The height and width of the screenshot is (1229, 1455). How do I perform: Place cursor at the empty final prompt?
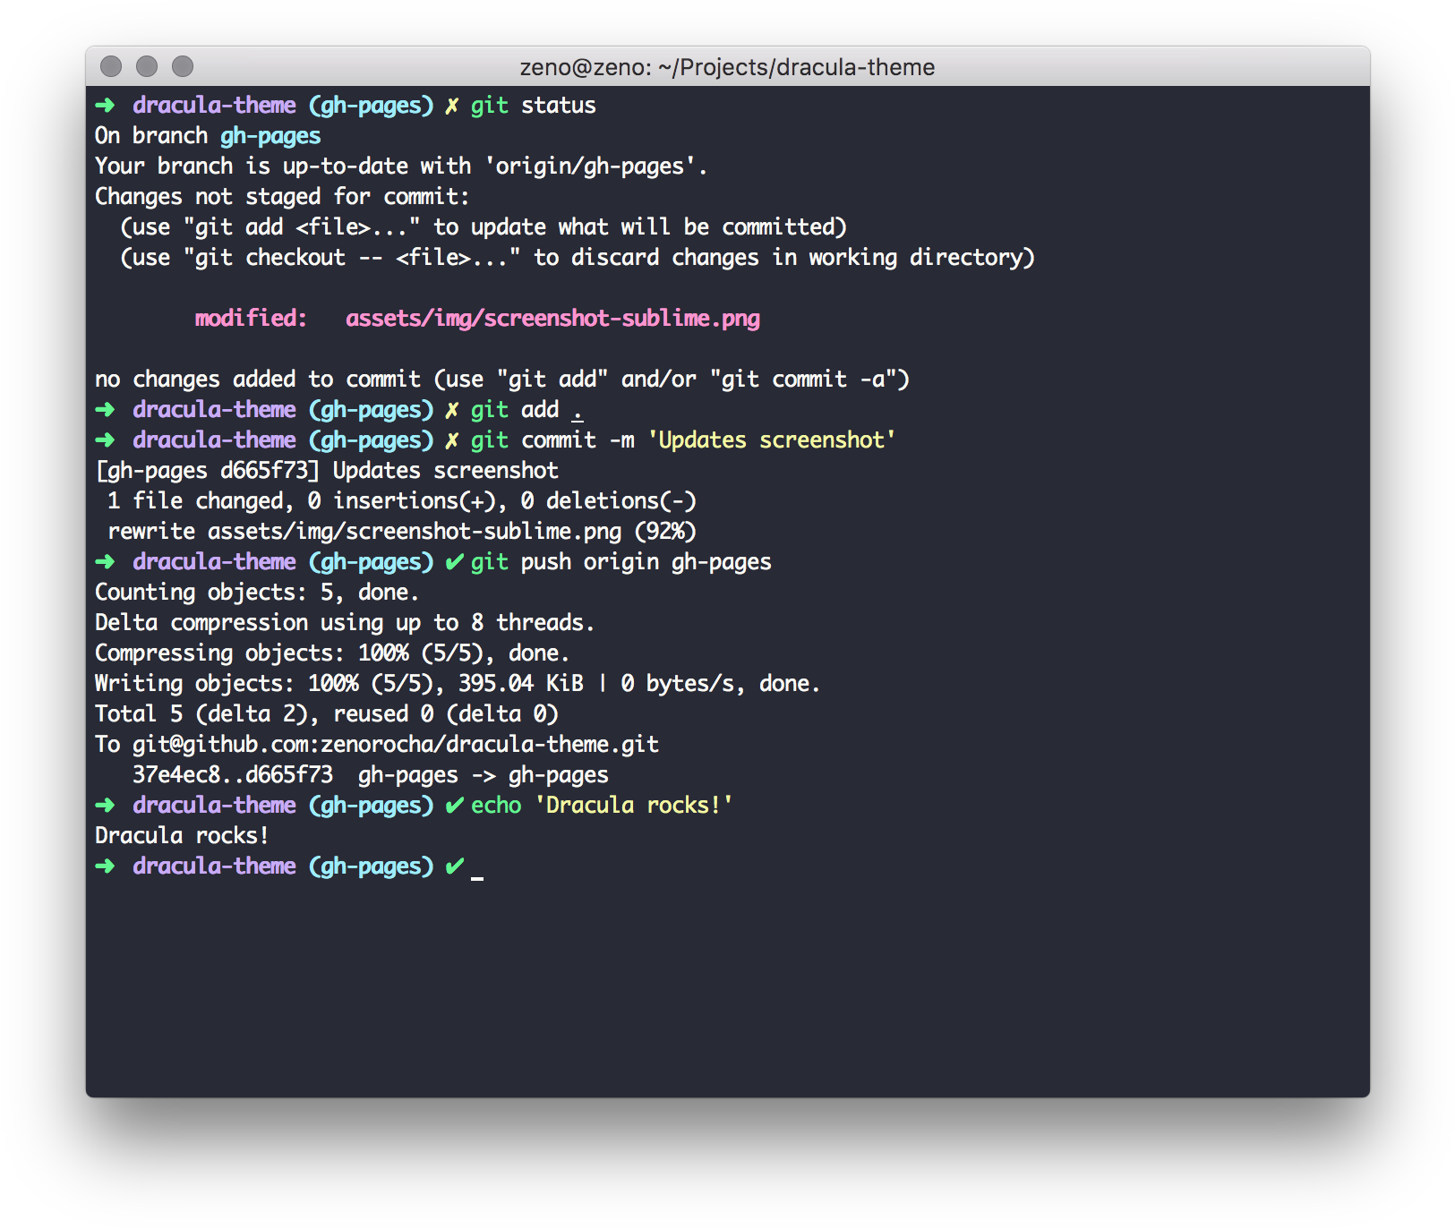pyautogui.click(x=477, y=866)
